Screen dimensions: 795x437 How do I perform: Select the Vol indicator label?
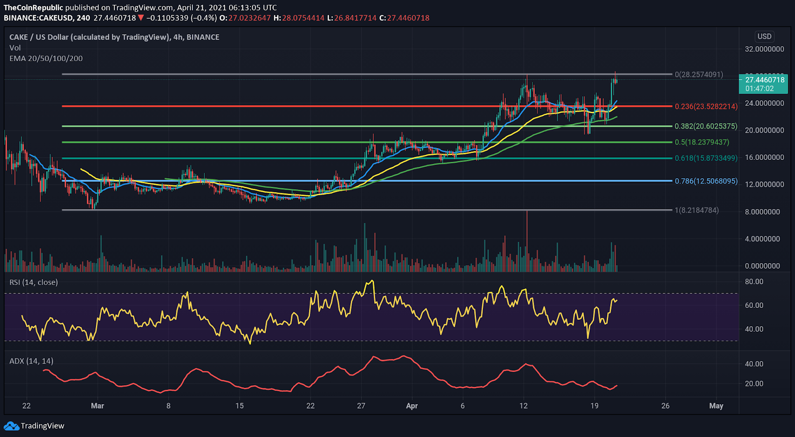(15, 48)
